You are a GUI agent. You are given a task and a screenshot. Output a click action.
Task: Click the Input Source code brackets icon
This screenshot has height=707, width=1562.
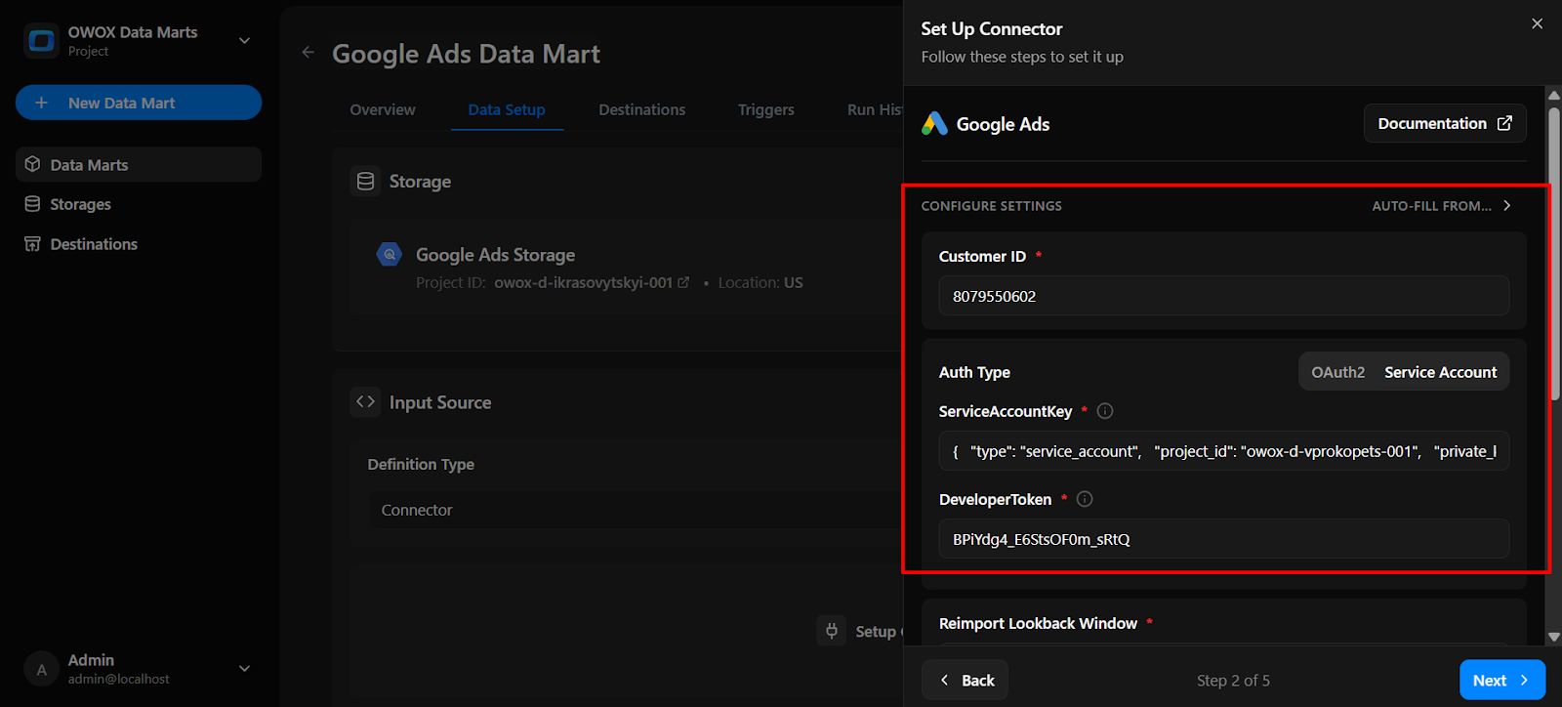click(366, 402)
